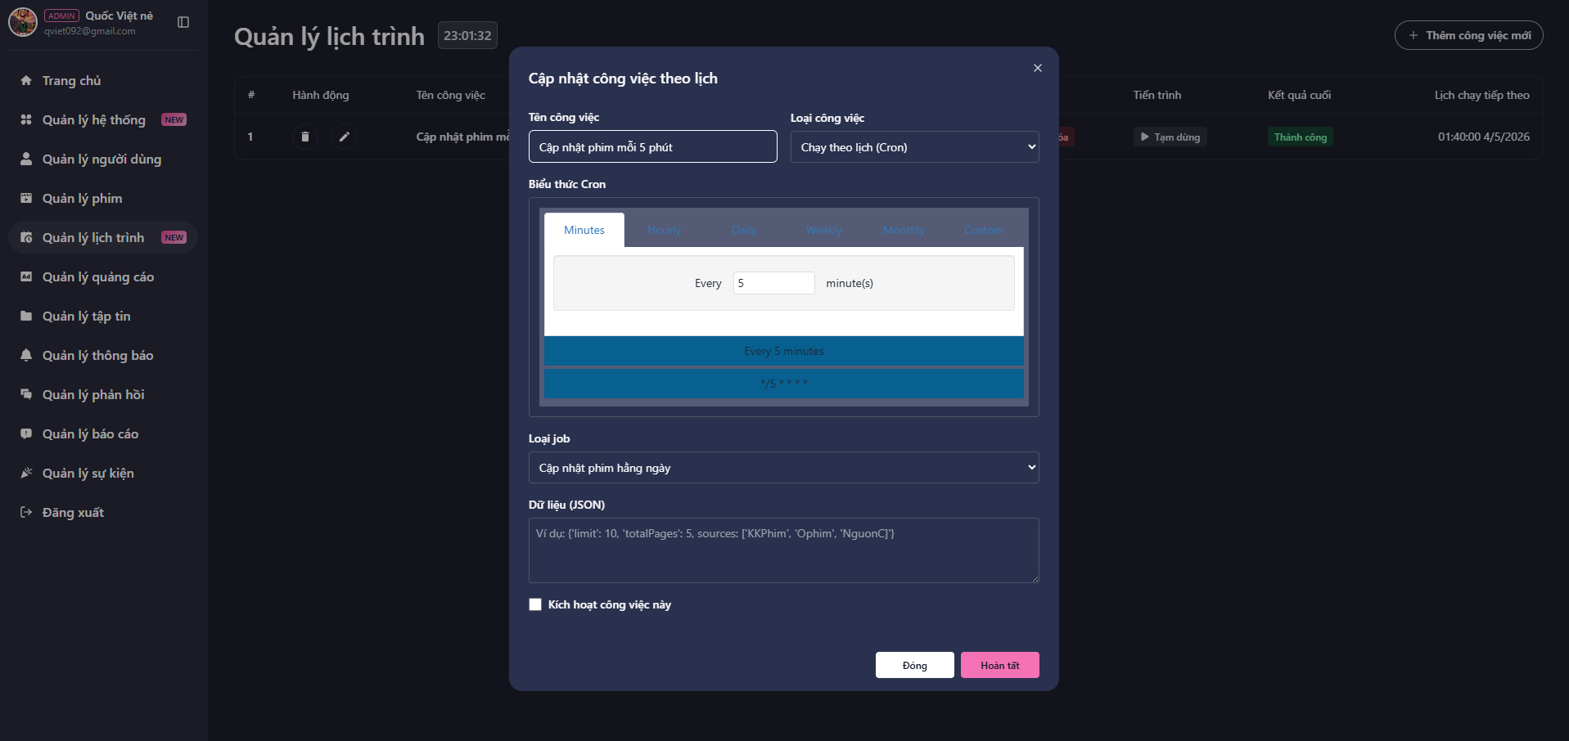Focus the Tên công việc input
Viewport: 1569px width, 741px height.
point(653,147)
